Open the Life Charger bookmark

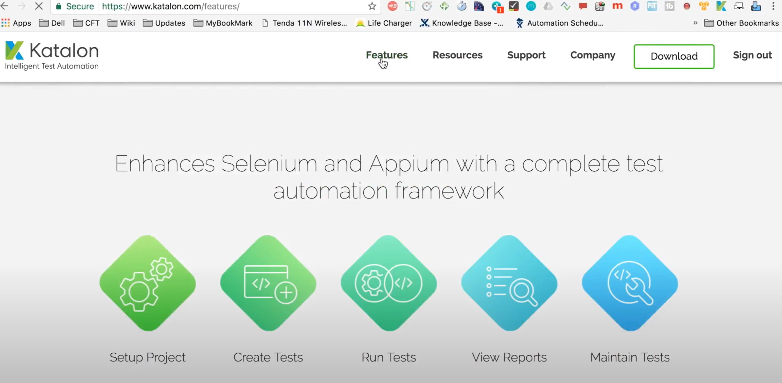pos(384,23)
